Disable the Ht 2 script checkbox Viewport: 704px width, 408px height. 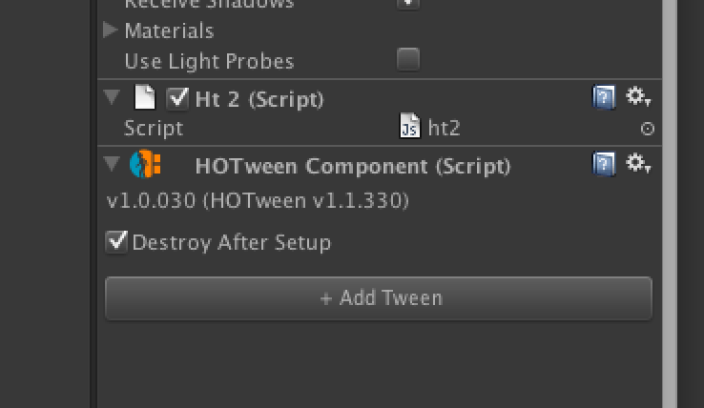pos(176,98)
